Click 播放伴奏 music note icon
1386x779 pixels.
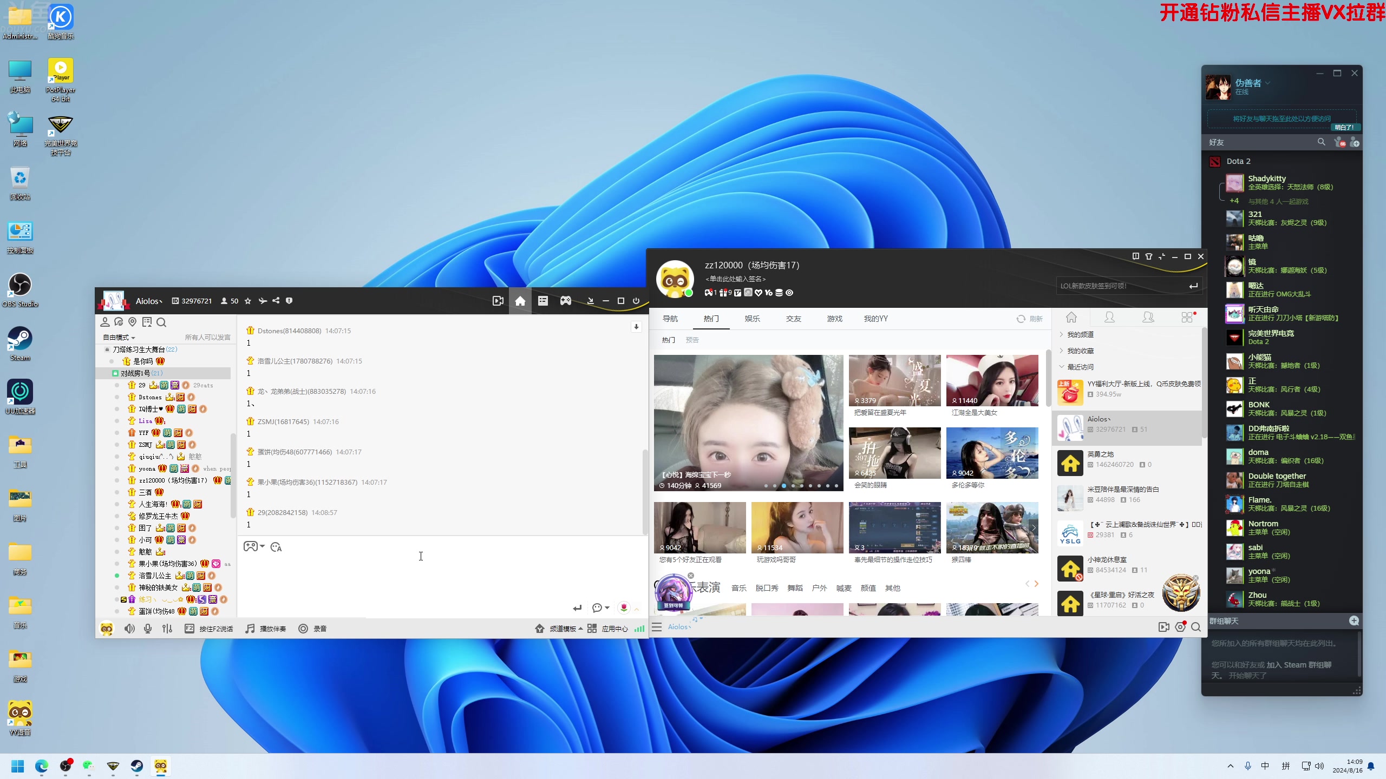pos(250,629)
